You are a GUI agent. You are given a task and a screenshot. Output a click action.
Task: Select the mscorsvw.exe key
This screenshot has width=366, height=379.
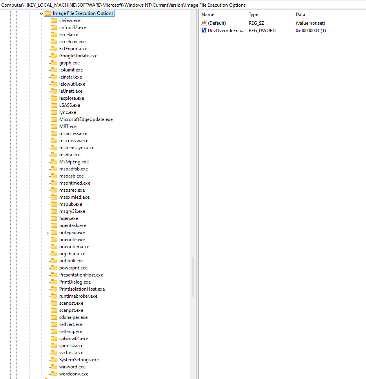coord(74,141)
